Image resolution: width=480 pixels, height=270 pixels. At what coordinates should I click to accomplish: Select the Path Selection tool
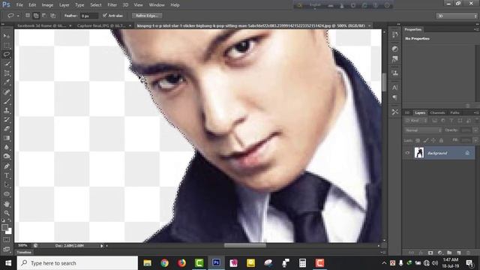coord(7,185)
